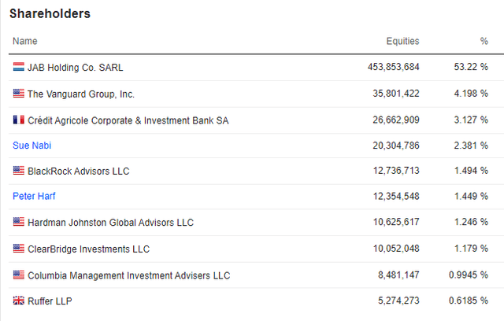Viewport: 504px width, 321px height.
Task: Click the Netherlands flag beside JAB Holding
Action: [19, 68]
